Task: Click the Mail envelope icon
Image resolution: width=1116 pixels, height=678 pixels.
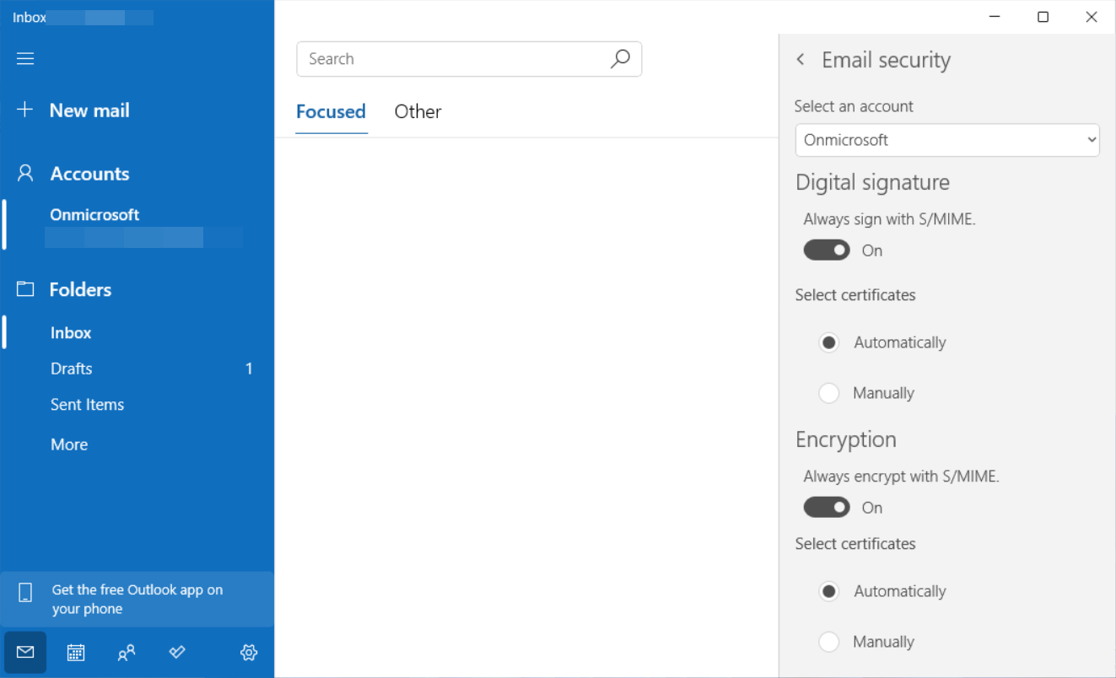Action: click(24, 652)
